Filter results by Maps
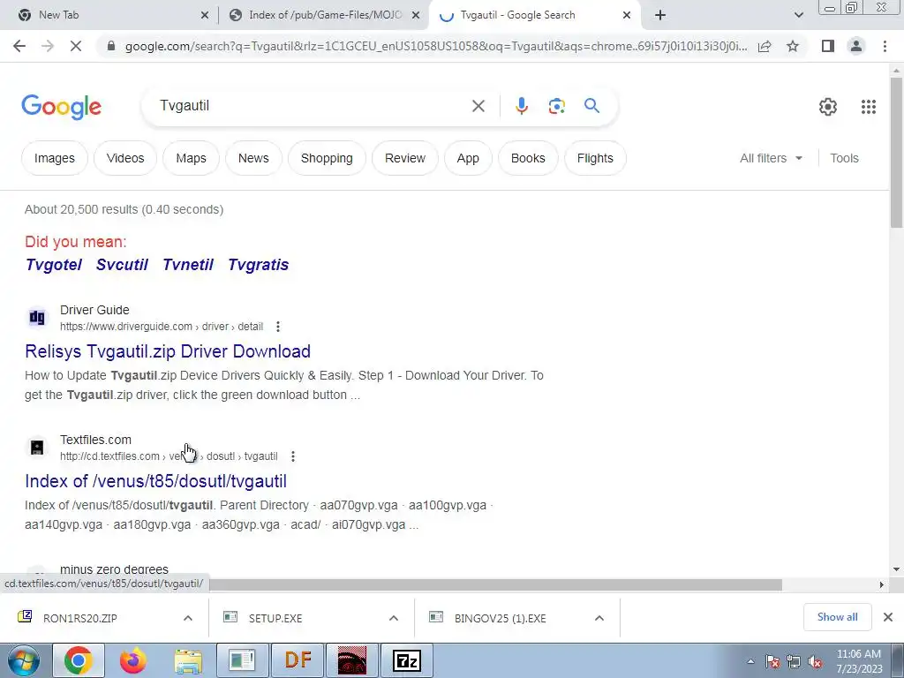This screenshot has height=678, width=904. click(191, 158)
